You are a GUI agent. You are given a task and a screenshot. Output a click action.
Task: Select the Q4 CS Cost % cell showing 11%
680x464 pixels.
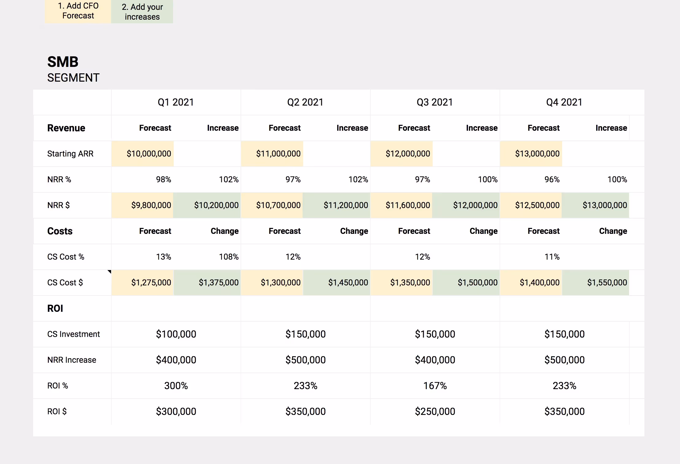(x=551, y=257)
